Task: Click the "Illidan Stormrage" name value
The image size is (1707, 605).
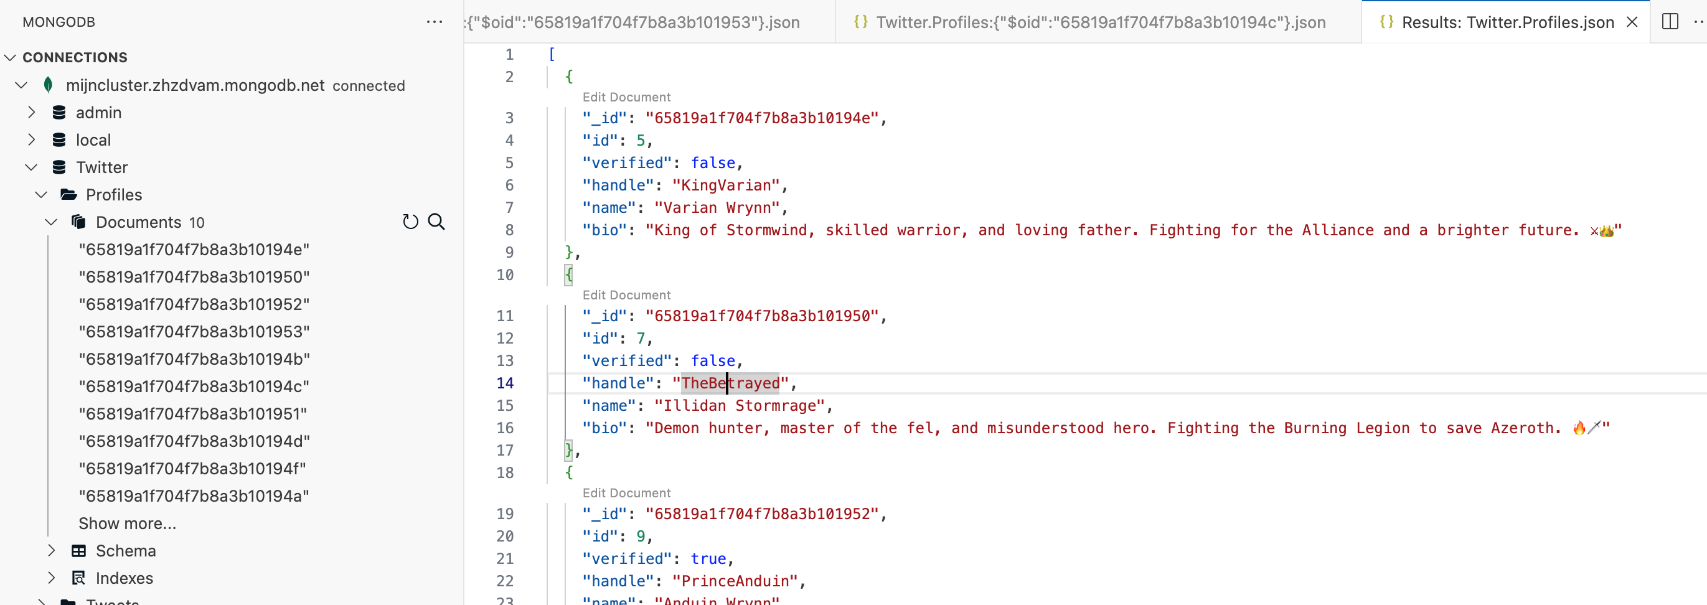Action: tap(740, 406)
